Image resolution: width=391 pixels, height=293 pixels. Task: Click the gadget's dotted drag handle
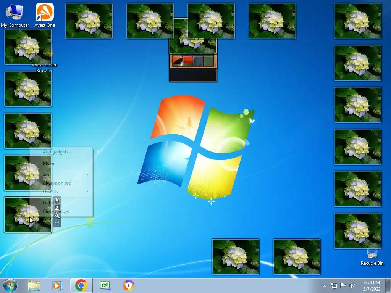pyautogui.click(x=57, y=223)
